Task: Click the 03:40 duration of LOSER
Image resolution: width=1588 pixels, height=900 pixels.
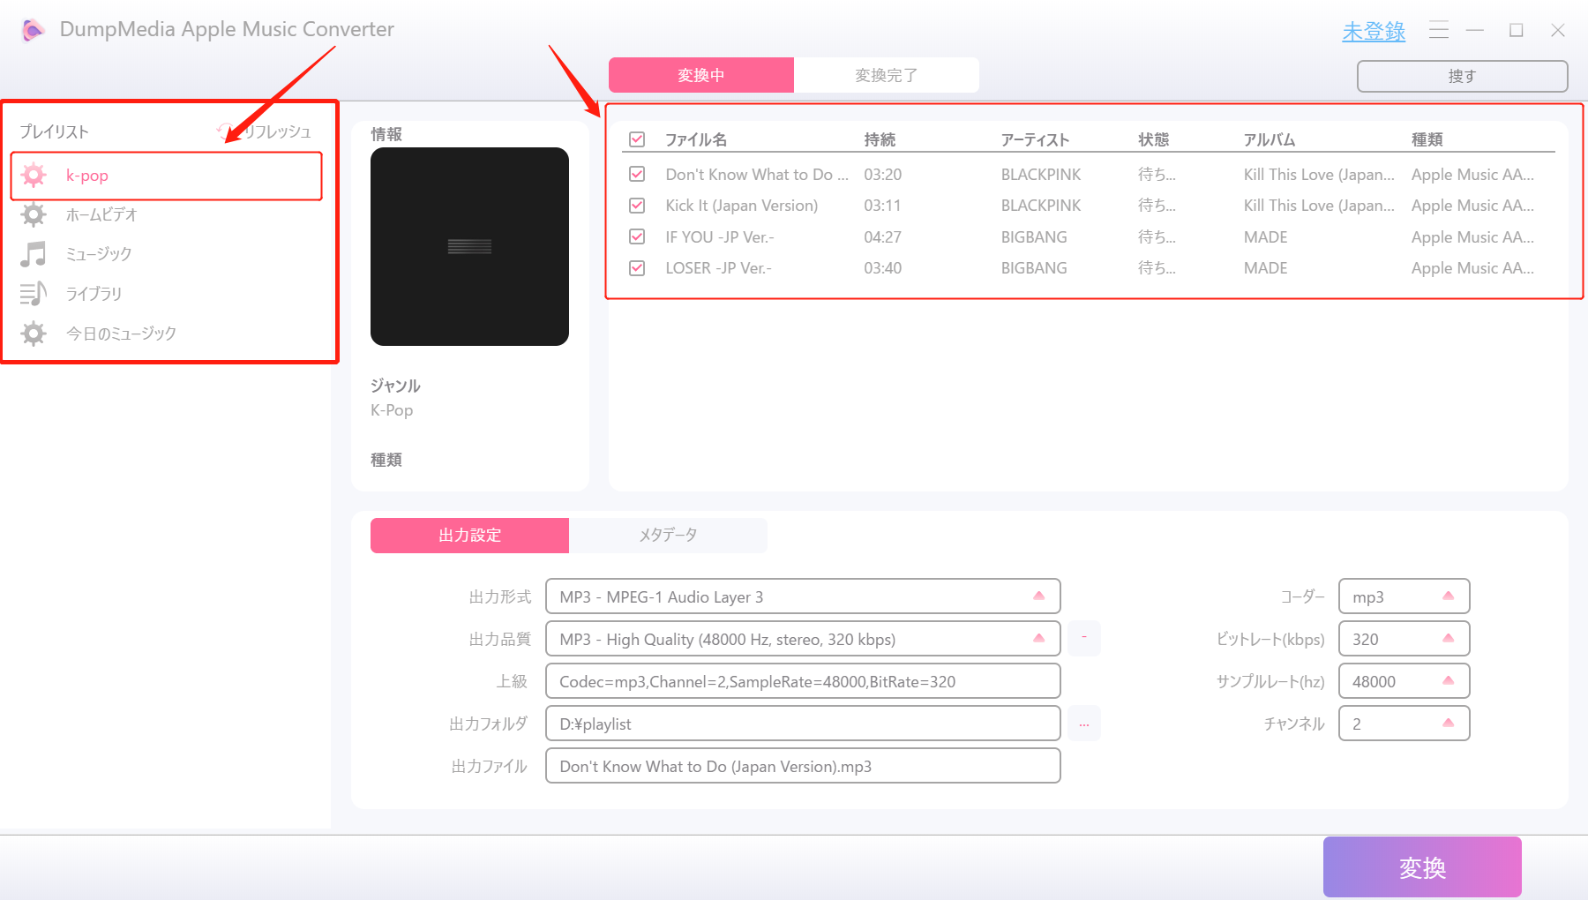Action: click(882, 268)
